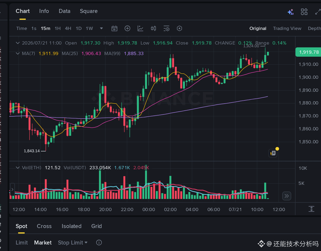321x251 pixels.
Task: Choose the Market order type
Action: pyautogui.click(x=43, y=242)
